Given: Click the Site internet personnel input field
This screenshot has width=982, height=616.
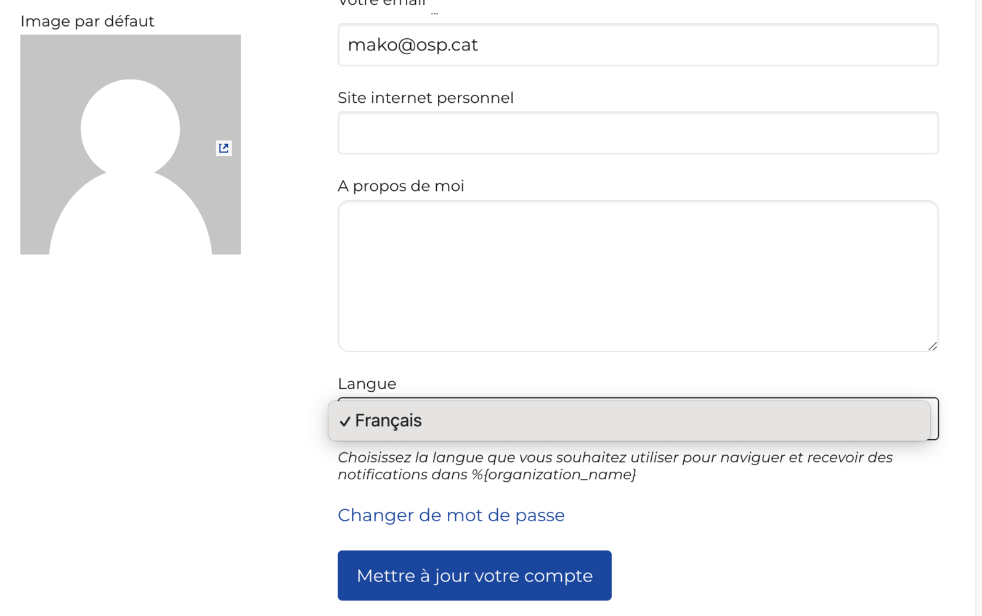Looking at the screenshot, I should pos(638,133).
